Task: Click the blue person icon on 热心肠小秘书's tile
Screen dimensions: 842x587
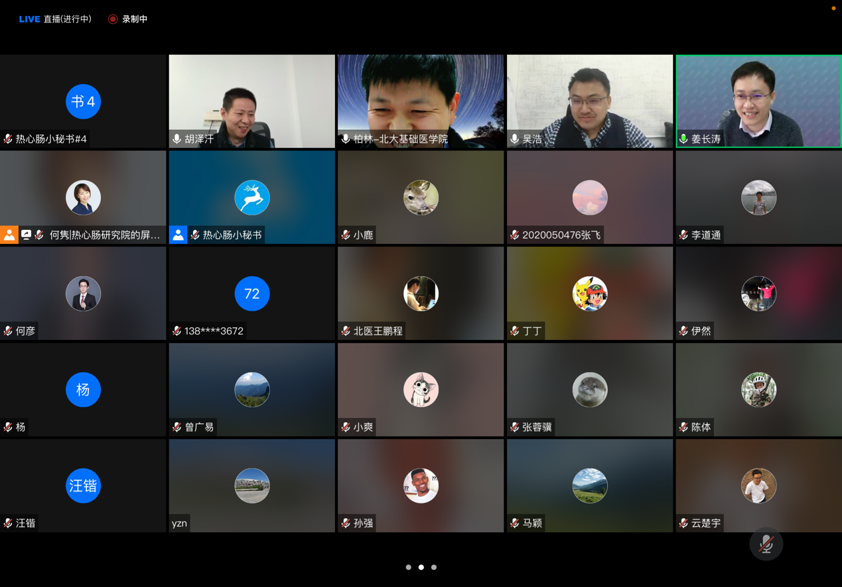Action: tap(178, 235)
